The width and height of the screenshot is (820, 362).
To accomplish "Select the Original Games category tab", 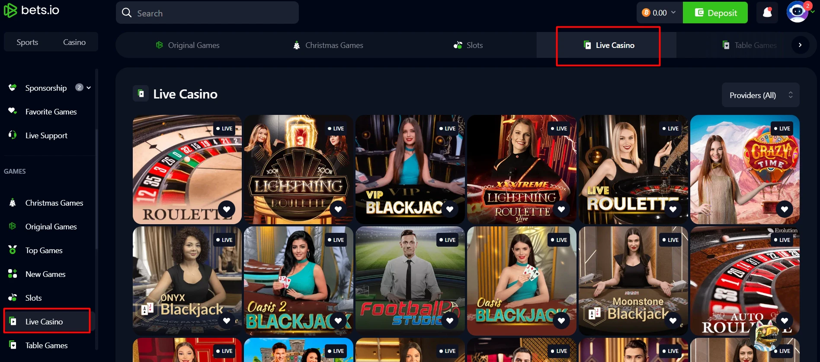I will [x=187, y=45].
